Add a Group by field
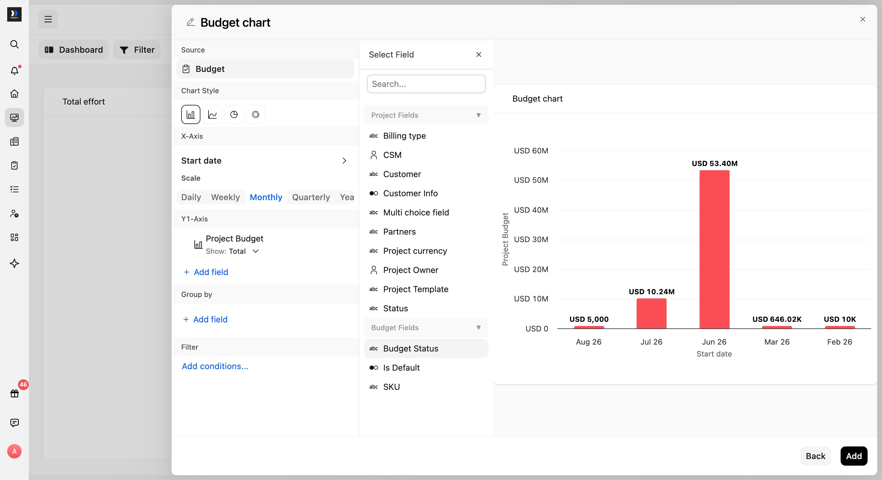Screen dimensions: 882x480 (205, 319)
